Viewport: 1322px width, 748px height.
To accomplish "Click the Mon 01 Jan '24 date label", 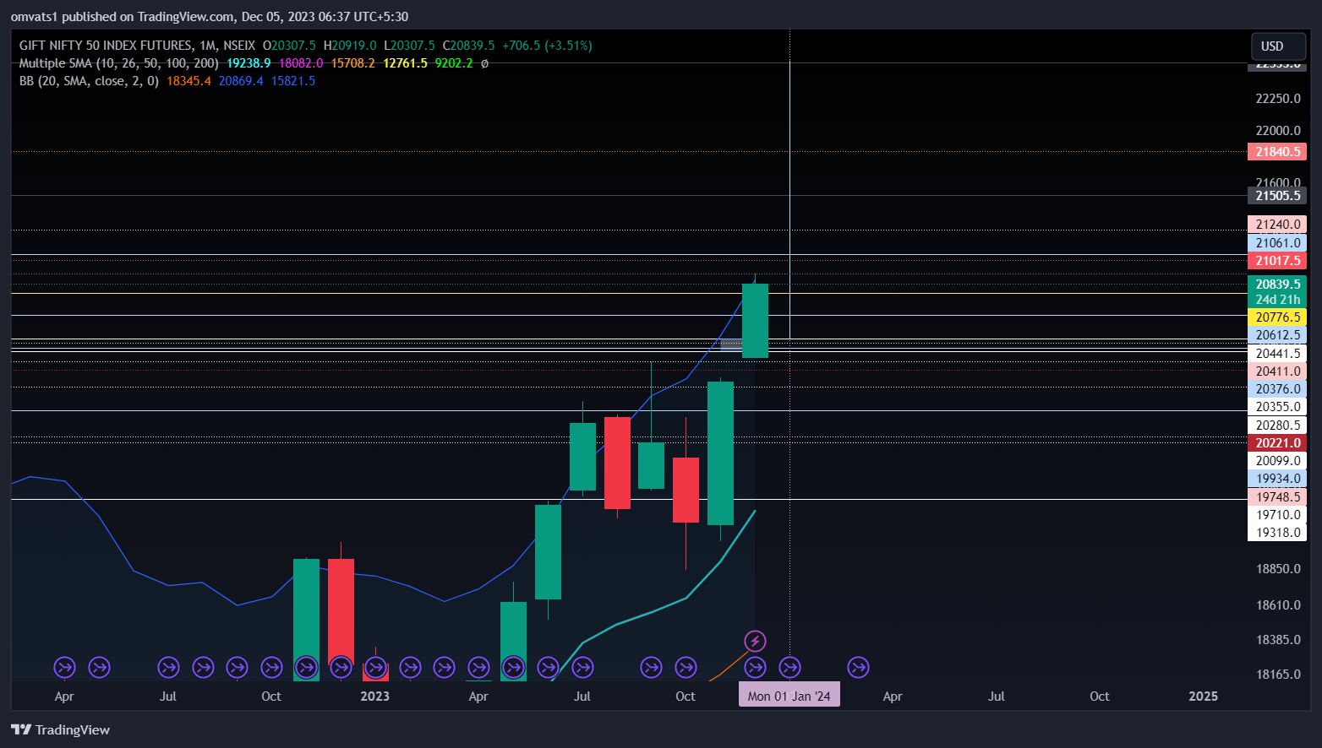I will [789, 696].
